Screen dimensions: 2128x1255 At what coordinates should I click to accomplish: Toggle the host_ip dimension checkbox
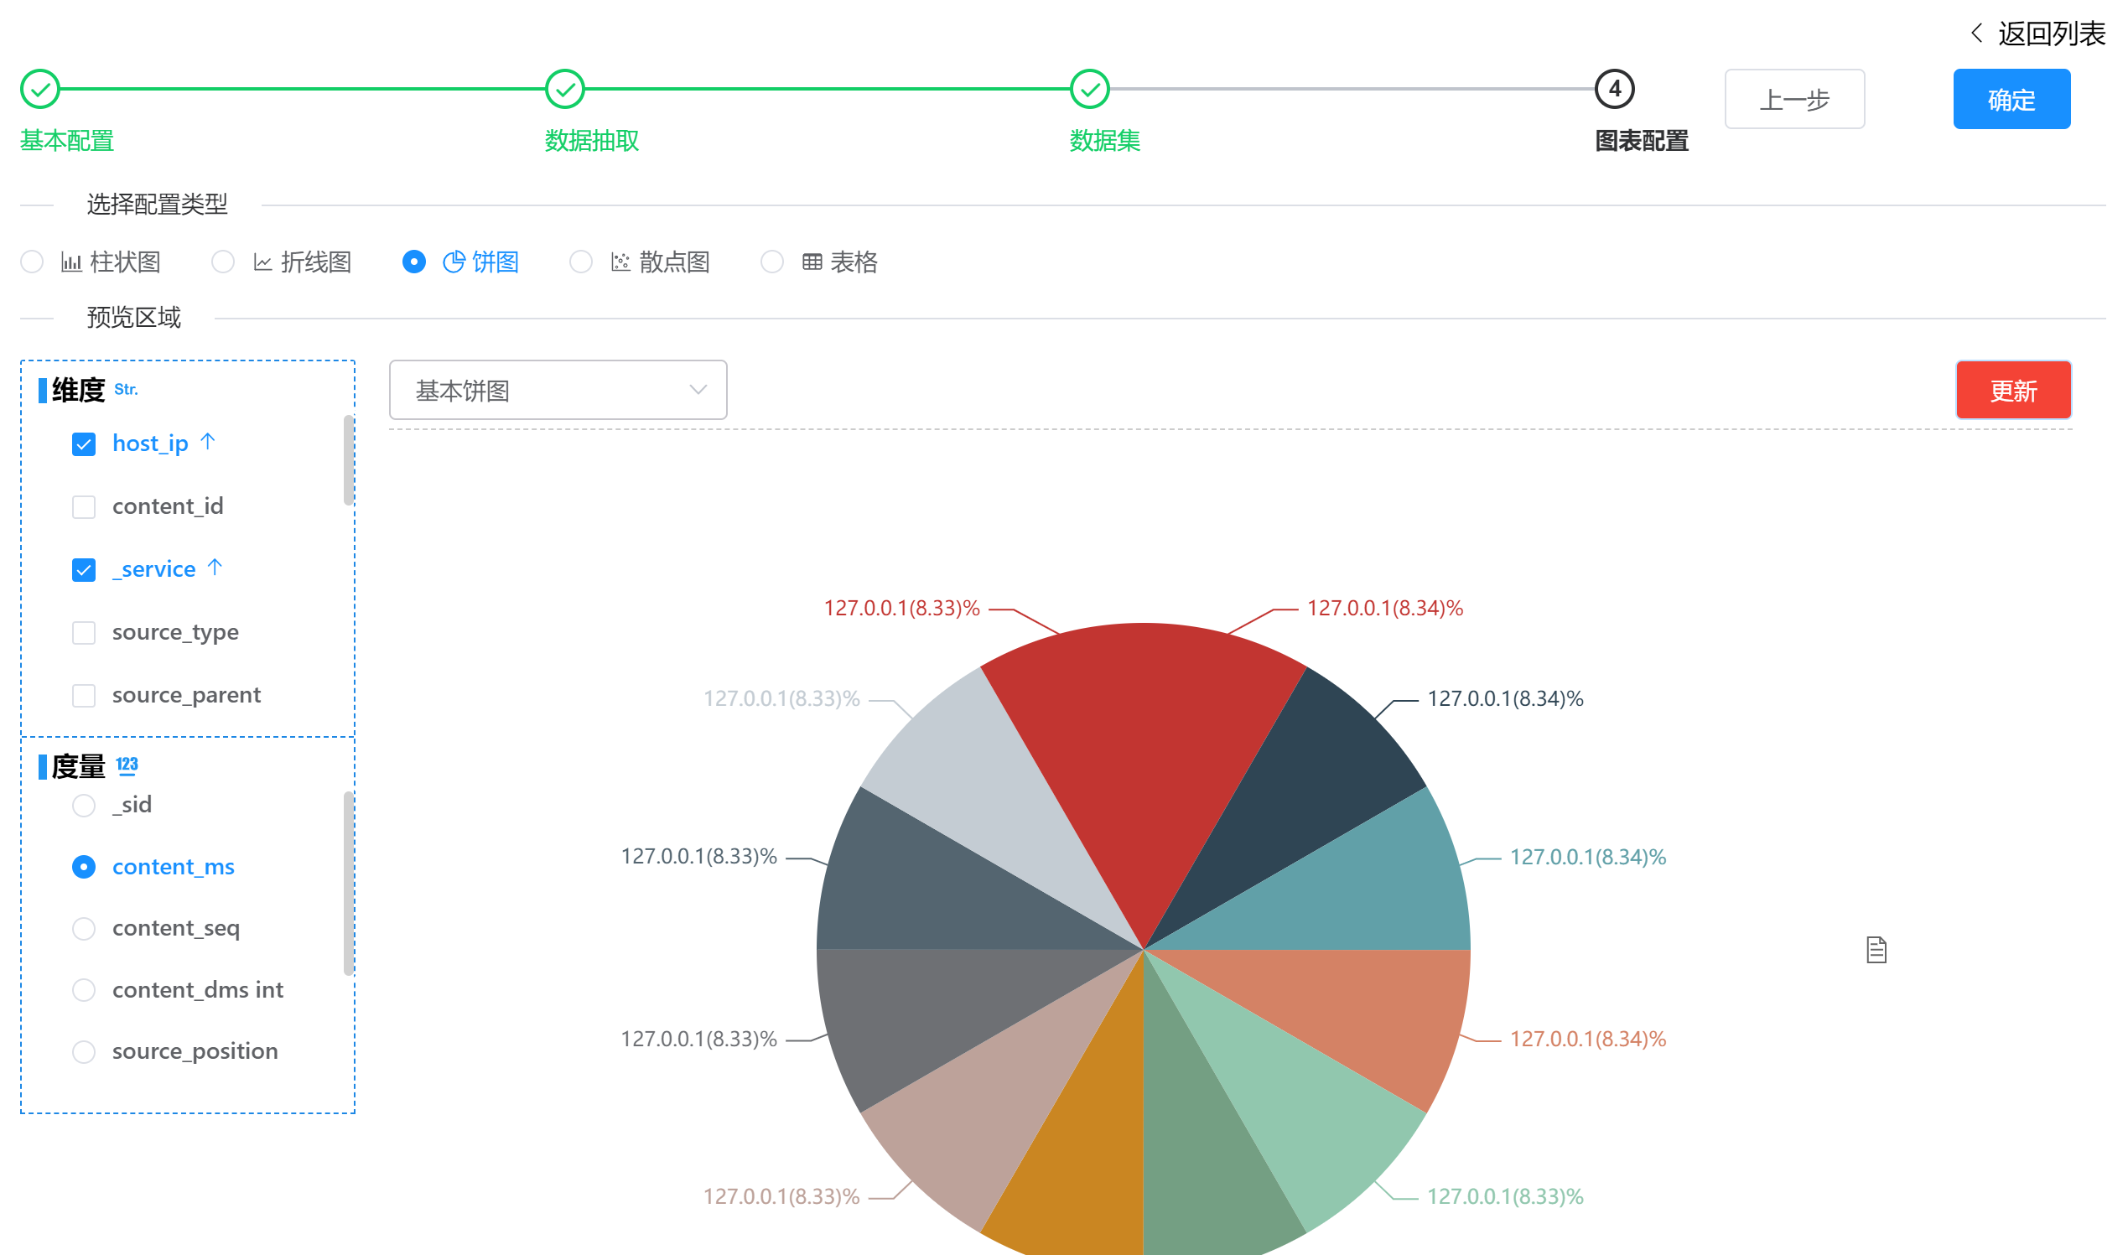coord(84,443)
